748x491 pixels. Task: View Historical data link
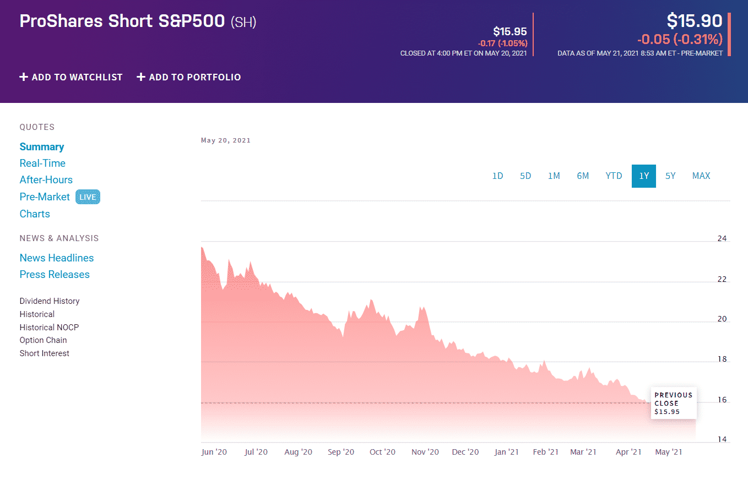point(37,314)
